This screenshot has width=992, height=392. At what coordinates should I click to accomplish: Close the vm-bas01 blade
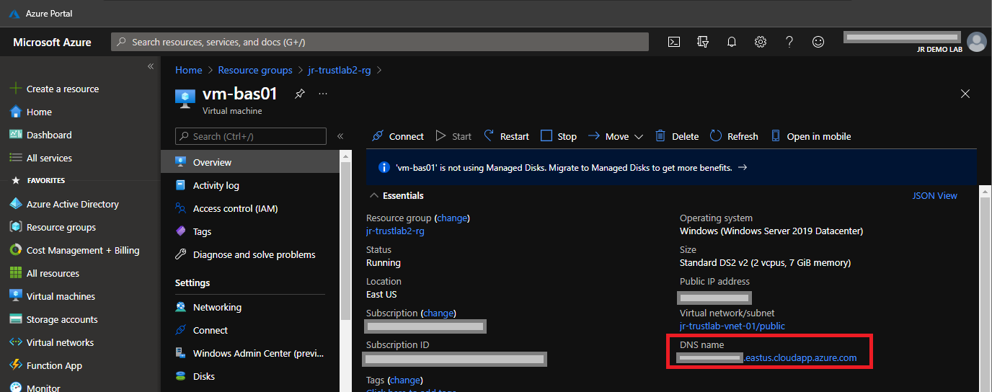click(965, 94)
